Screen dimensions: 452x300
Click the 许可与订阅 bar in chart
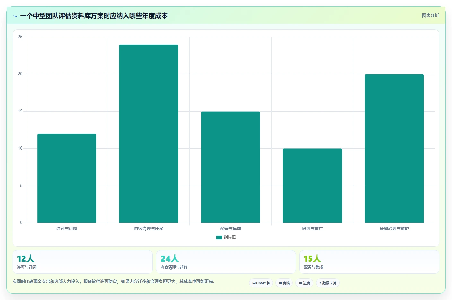[x=67, y=178]
